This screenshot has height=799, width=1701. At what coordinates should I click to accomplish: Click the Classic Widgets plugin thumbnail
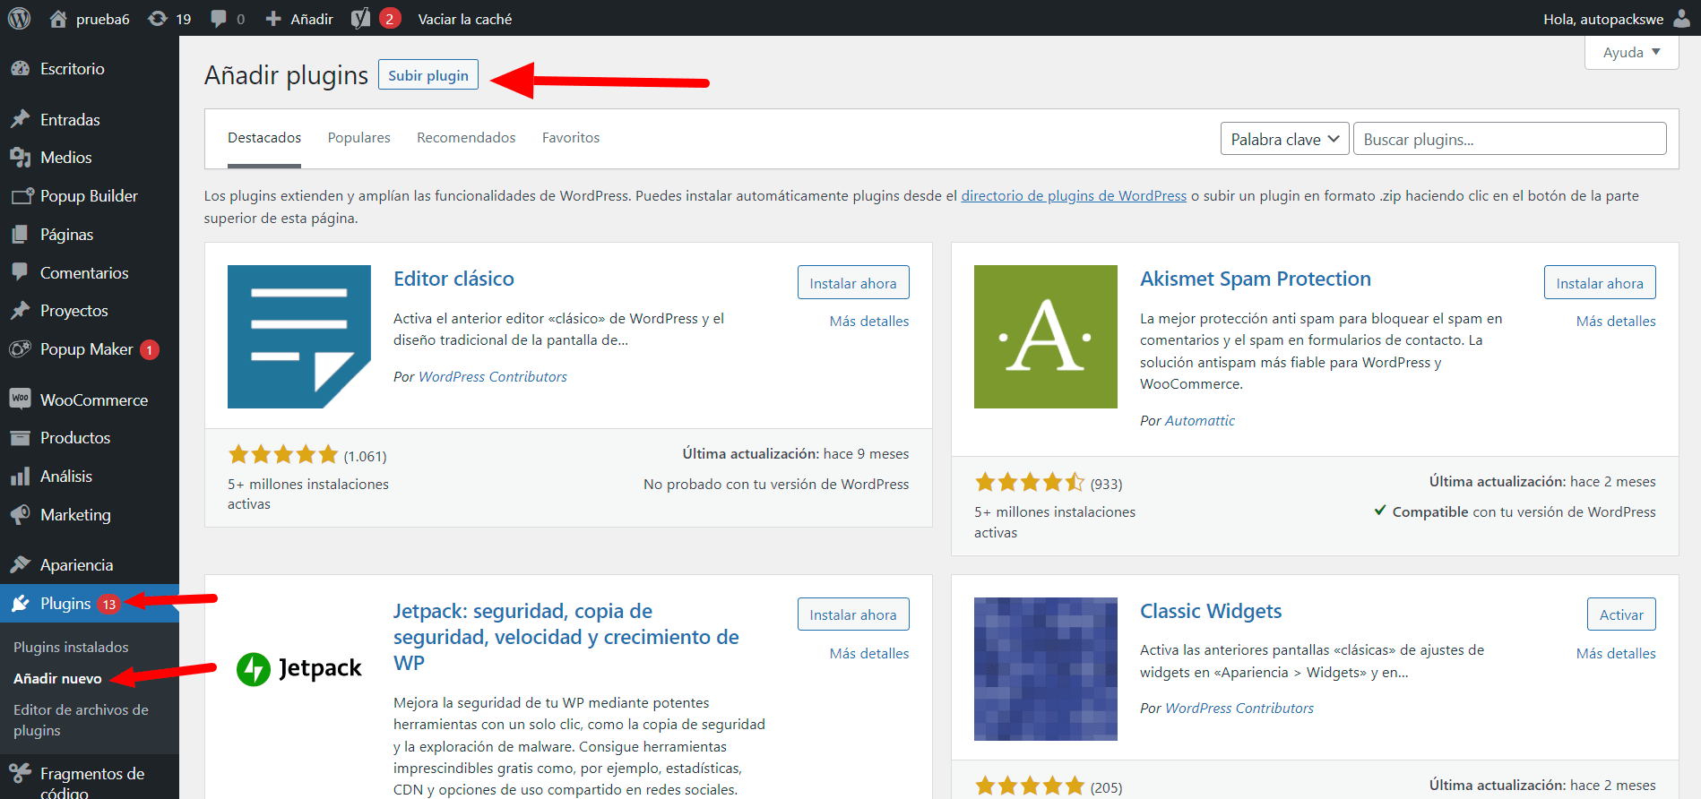coord(1046,669)
